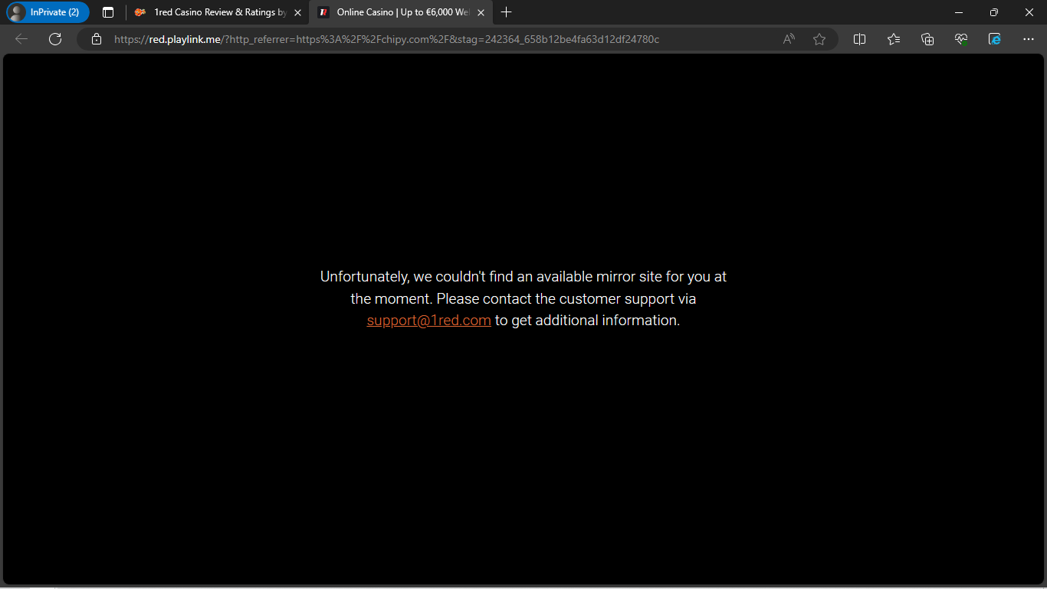This screenshot has width=1047, height=589.
Task: Click the address bar URL field
Action: [429, 39]
